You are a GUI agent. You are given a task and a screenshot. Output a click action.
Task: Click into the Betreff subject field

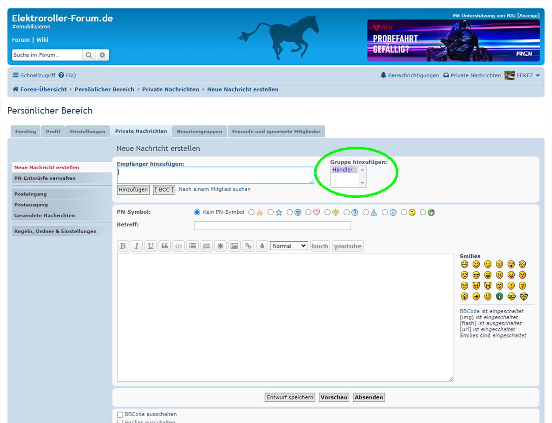(x=272, y=226)
